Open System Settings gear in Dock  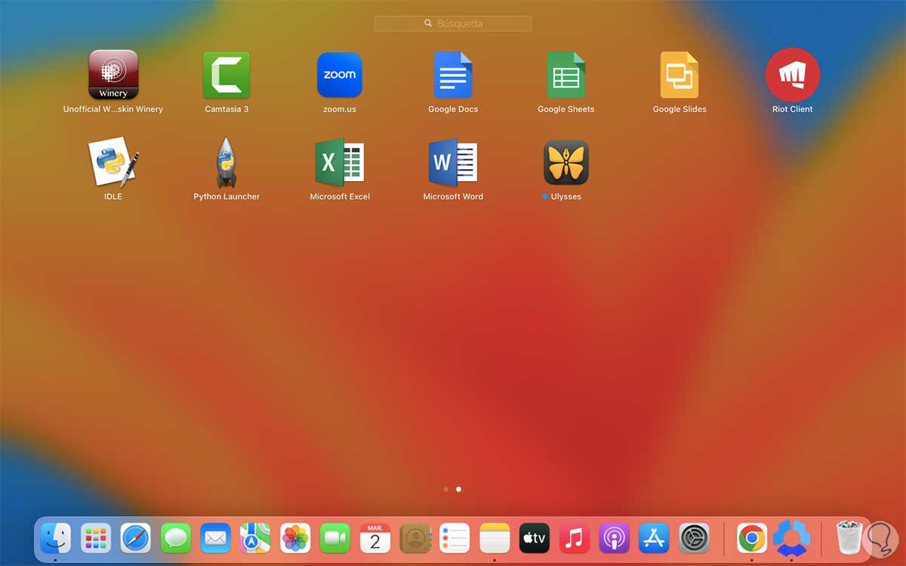tap(694, 538)
